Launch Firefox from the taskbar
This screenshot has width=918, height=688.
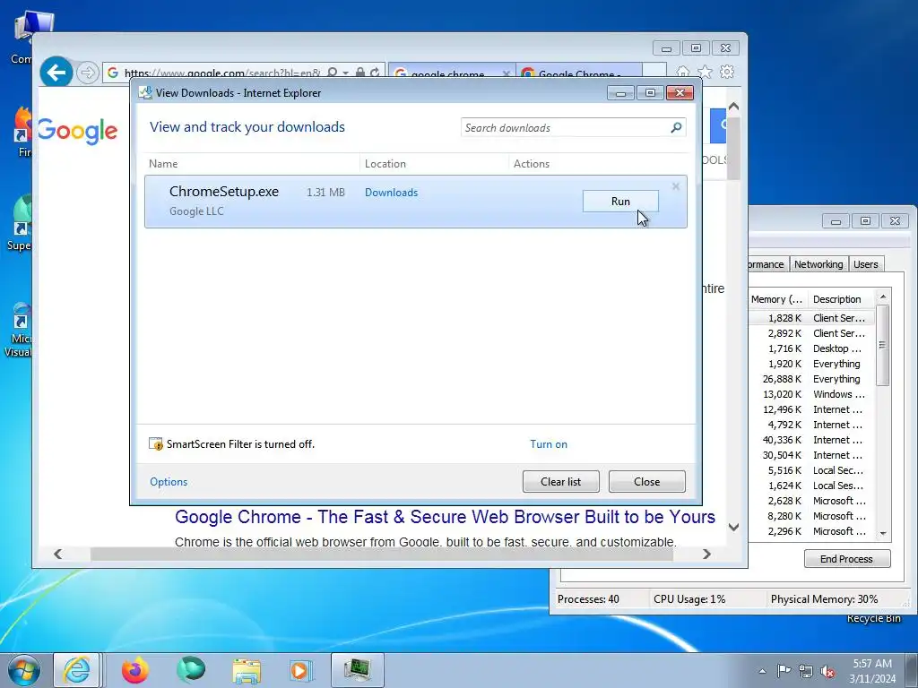click(135, 670)
